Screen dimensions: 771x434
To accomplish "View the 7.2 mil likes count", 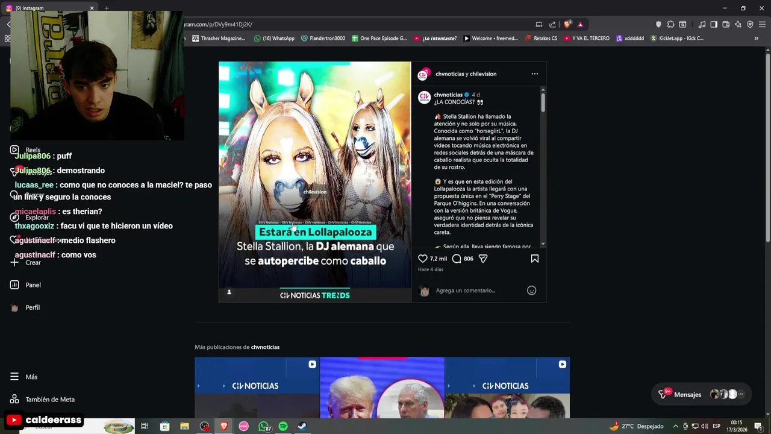I will (438, 259).
